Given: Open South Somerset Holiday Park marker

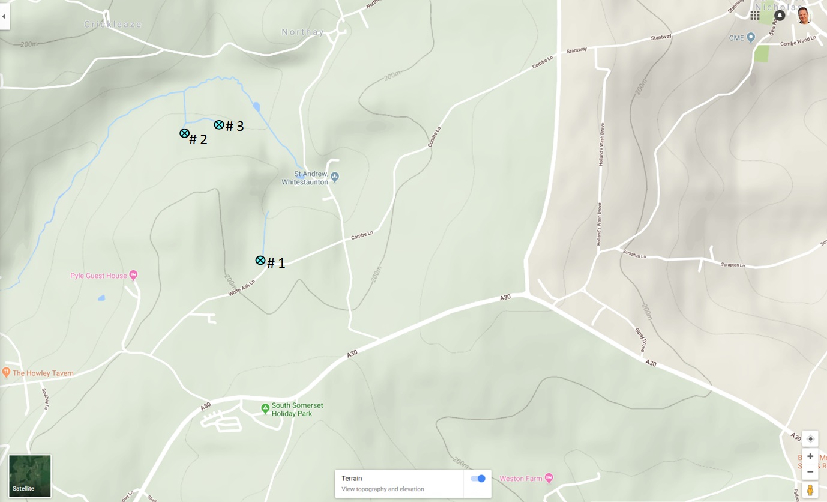Looking at the screenshot, I should (265, 408).
